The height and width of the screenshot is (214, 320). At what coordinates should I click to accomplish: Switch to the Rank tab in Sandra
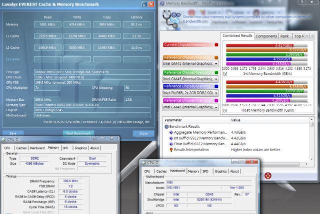[284, 36]
